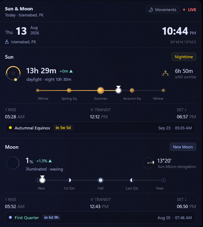Click the sunrise countdown icon
203x227 pixels.
[x=165, y=73]
